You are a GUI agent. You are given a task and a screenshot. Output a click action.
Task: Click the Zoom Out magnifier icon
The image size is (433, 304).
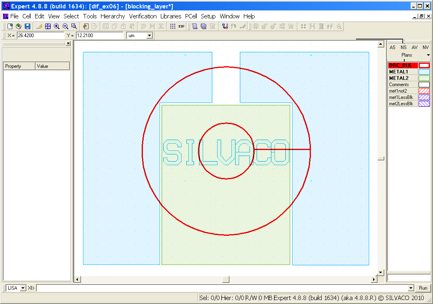pos(65,26)
